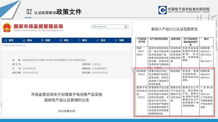Click the 发布日期 value 2023年03月16日
Image resolution: width=218 pixels, height=122 pixels.
(100, 72)
